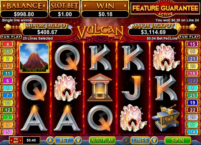Click the Q symbol at bottom of center reel
The height and width of the screenshot is (145, 201).
100,118
